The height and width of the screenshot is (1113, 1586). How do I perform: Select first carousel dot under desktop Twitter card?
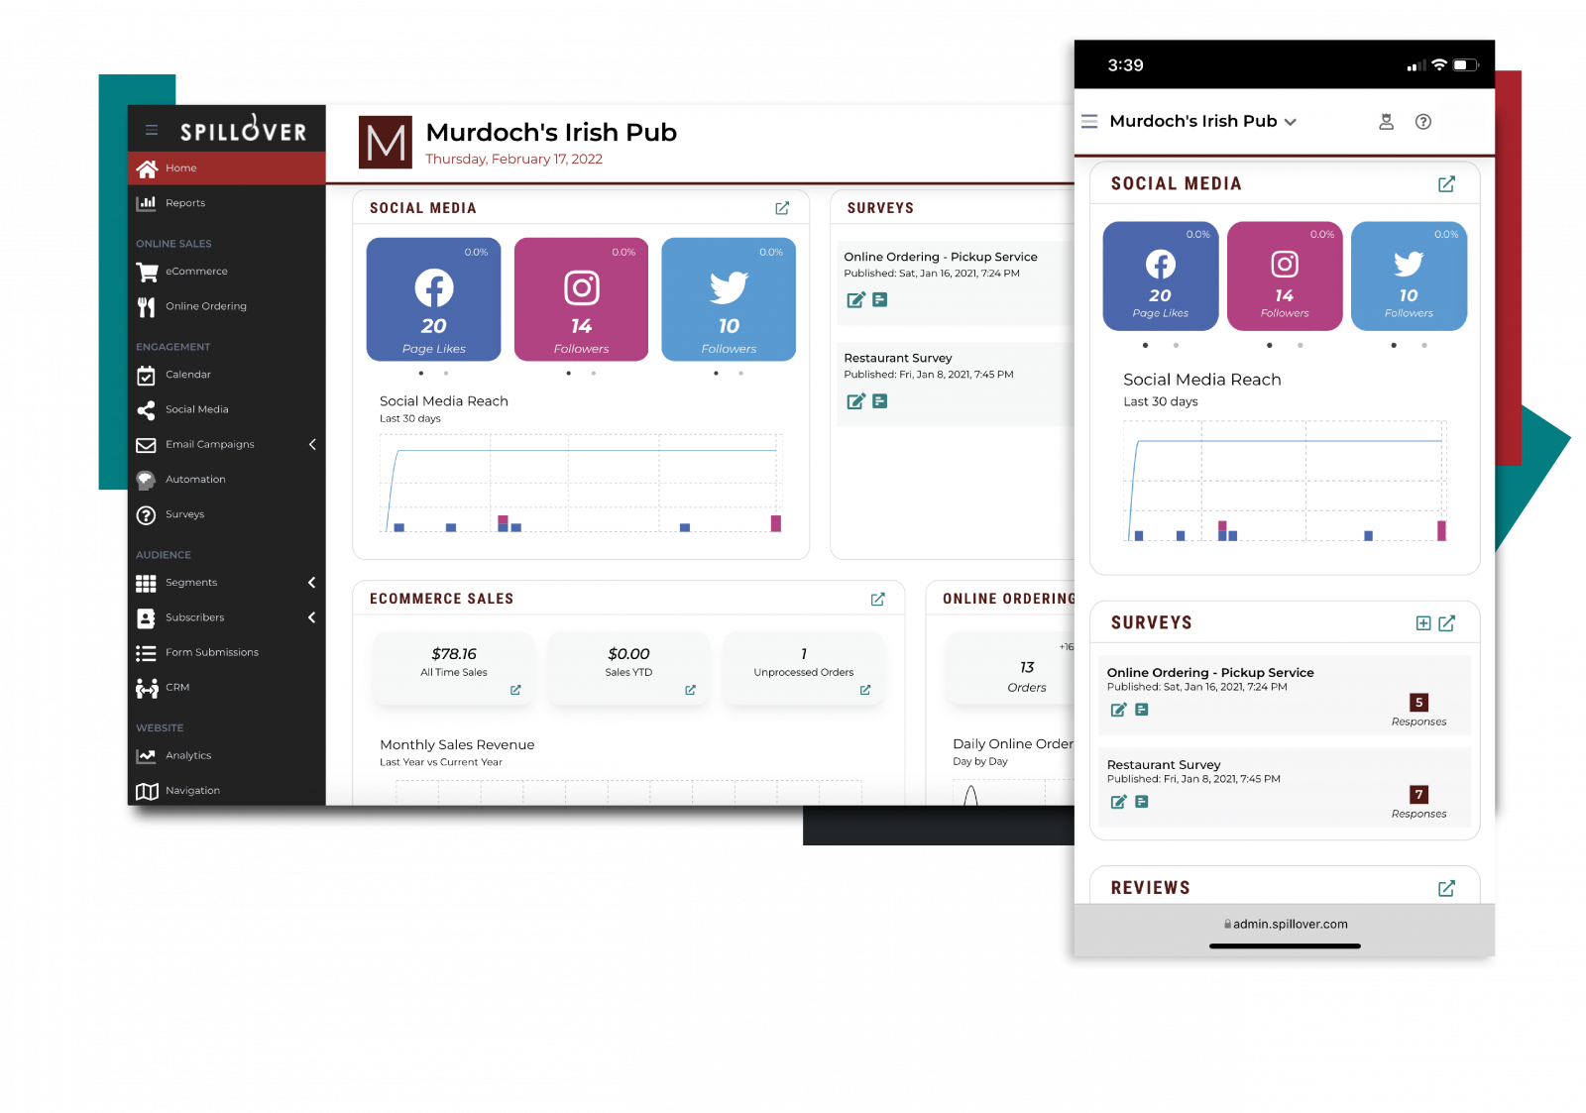point(716,374)
